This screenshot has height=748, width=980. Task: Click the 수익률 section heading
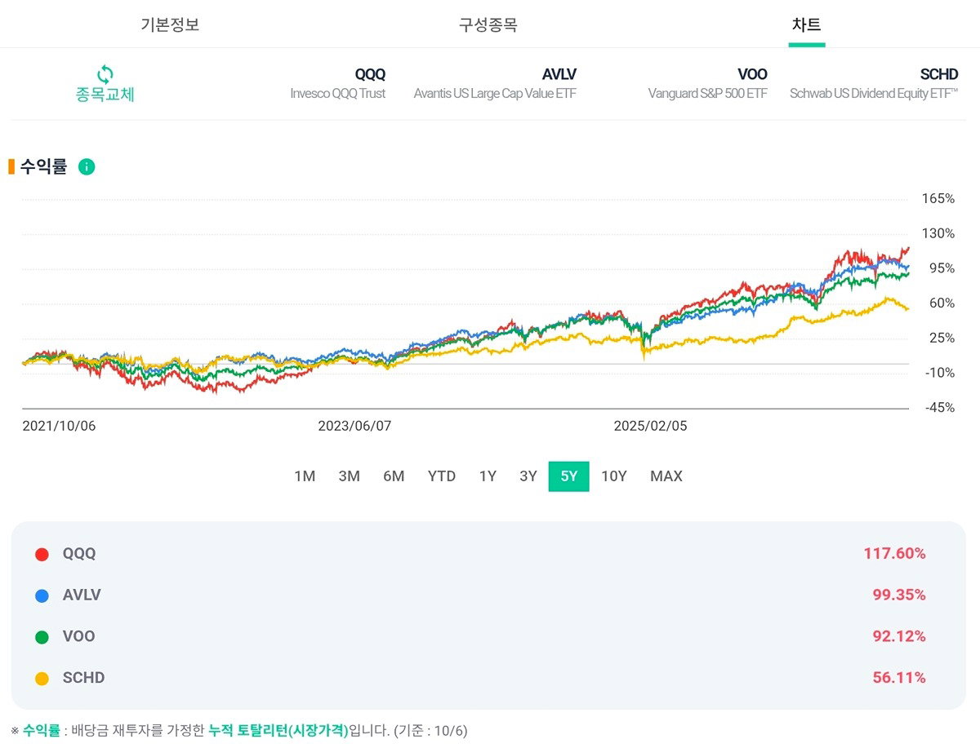43,167
